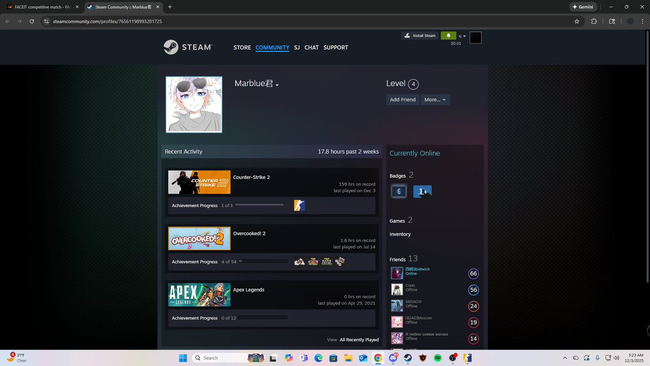
Task: Open the Counter-Strike 2 game banner
Action: click(x=199, y=182)
